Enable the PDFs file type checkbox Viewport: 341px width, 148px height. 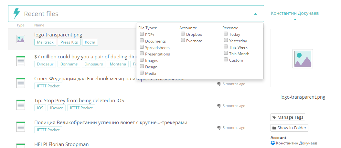pos(142,34)
